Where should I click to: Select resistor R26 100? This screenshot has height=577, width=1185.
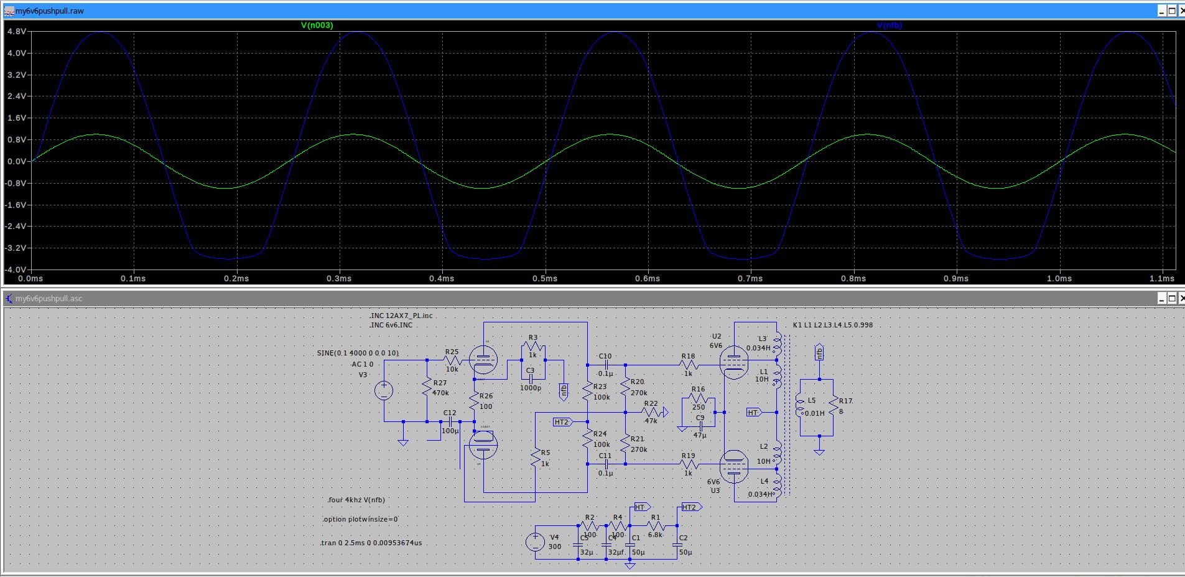[475, 400]
